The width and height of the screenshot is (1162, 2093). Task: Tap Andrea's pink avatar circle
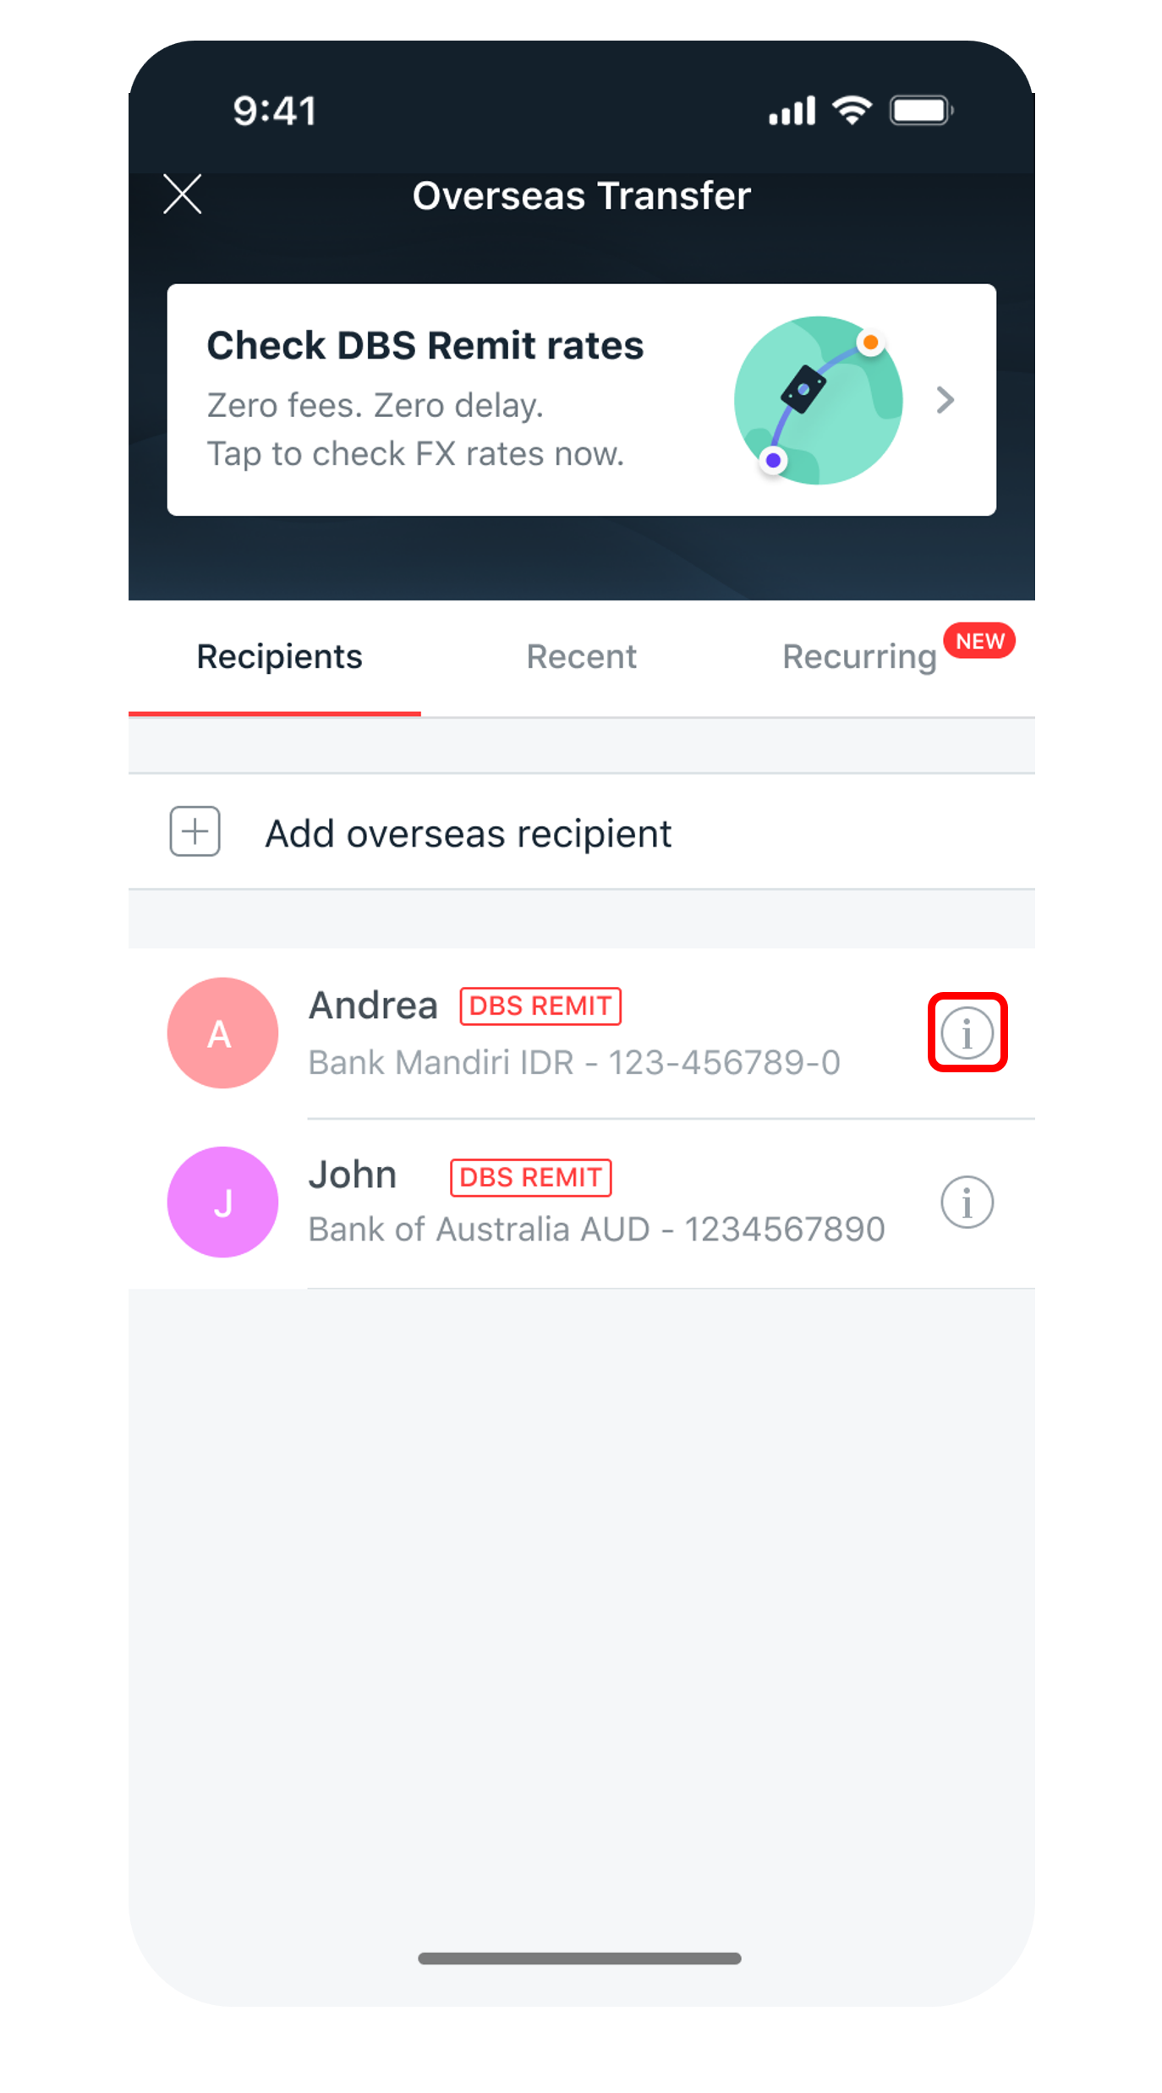point(222,1033)
